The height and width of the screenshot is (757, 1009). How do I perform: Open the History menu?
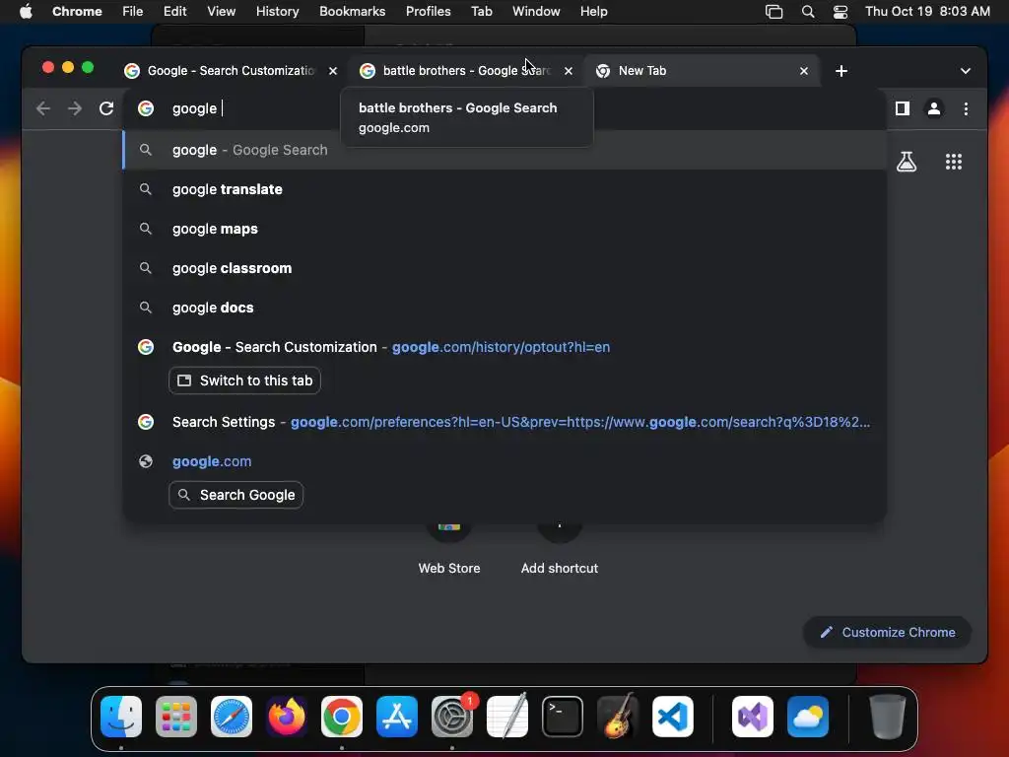pyautogui.click(x=277, y=12)
